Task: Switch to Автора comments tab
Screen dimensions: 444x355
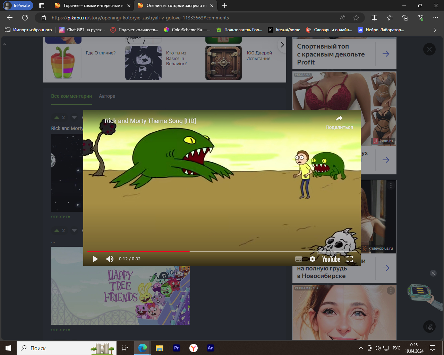Action: (x=107, y=96)
